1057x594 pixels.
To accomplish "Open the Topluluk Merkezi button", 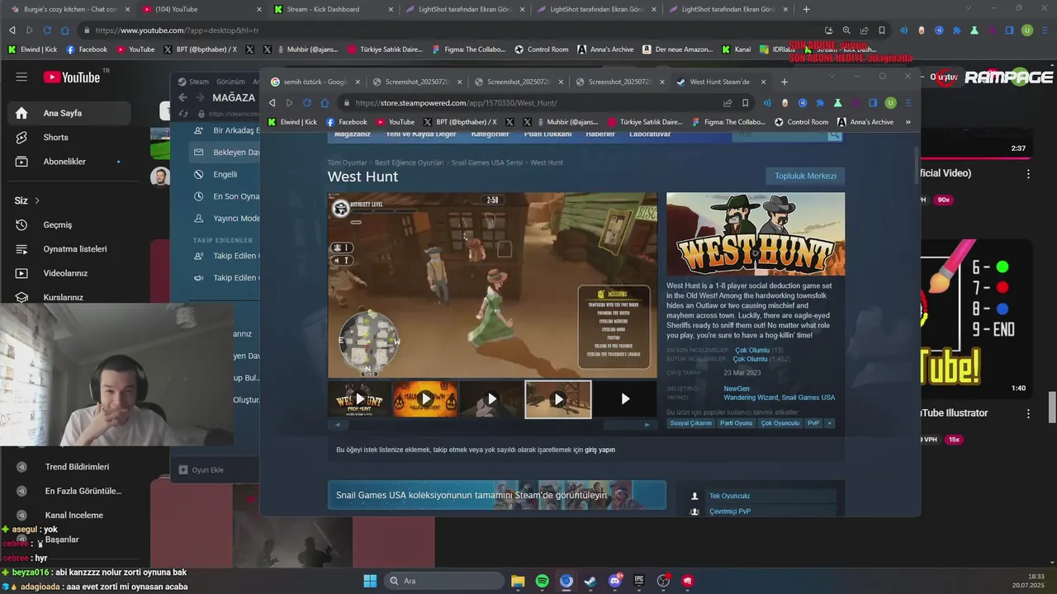I will (805, 176).
